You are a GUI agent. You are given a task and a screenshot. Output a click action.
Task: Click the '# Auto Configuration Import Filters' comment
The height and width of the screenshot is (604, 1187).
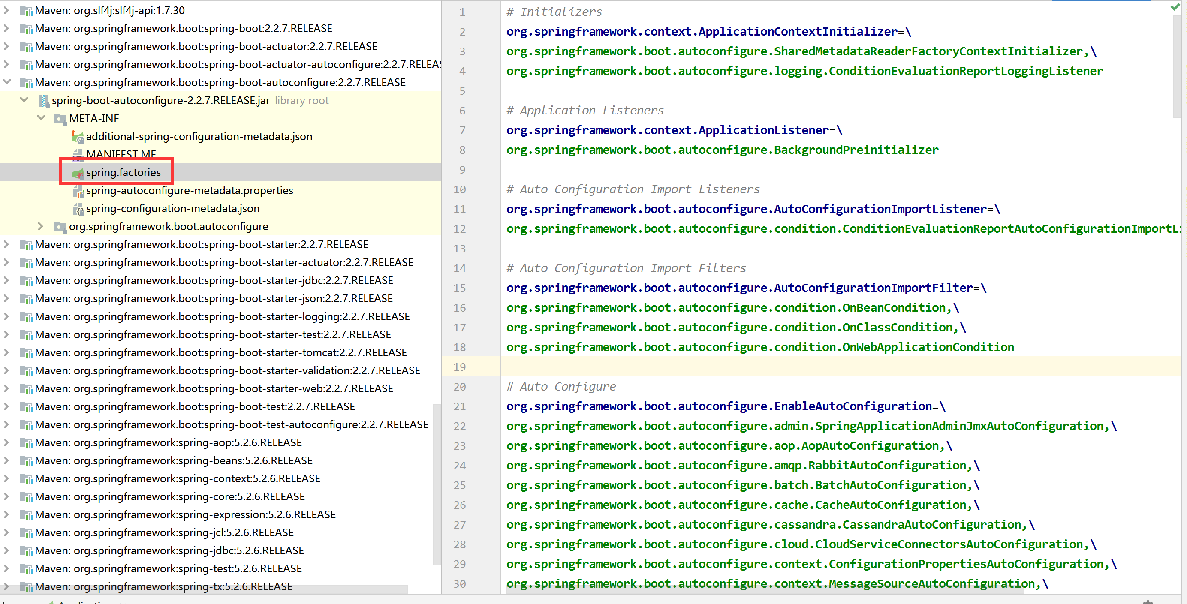coord(626,269)
